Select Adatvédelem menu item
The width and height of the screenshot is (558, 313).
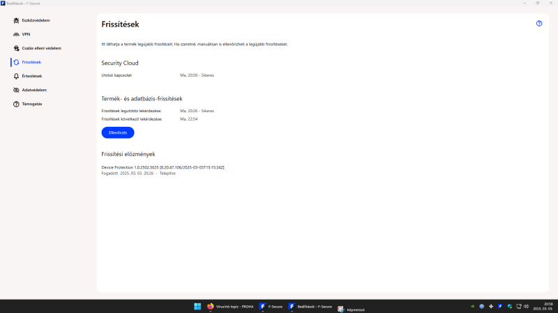pos(34,90)
